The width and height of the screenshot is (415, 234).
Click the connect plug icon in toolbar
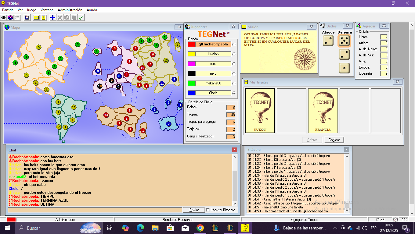[x=4, y=18]
